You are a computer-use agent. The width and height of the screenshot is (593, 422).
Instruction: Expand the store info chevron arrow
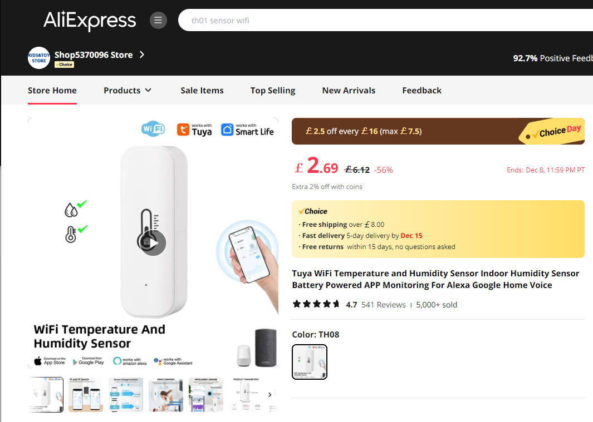click(x=142, y=55)
